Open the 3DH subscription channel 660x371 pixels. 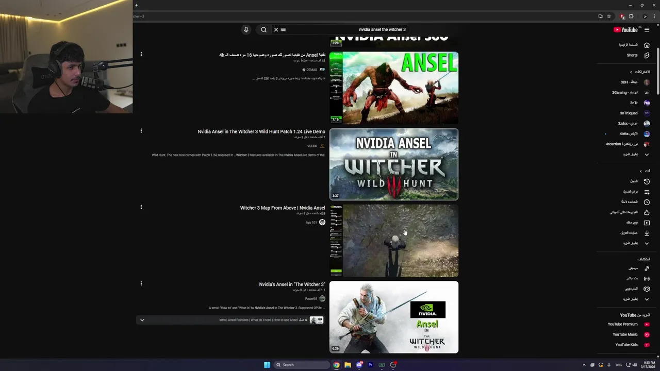pyautogui.click(x=635, y=82)
